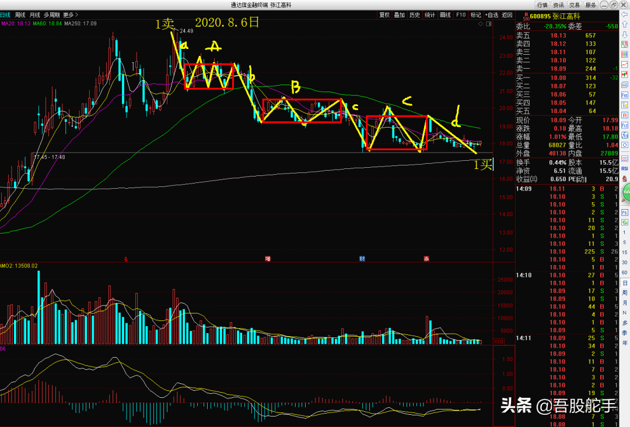630x427 pixels.
Task: Click the panel layout icon beside the diamond
Action: point(489,24)
